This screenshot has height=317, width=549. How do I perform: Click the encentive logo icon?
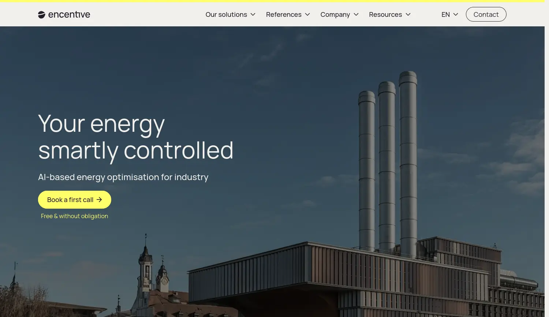click(x=41, y=14)
